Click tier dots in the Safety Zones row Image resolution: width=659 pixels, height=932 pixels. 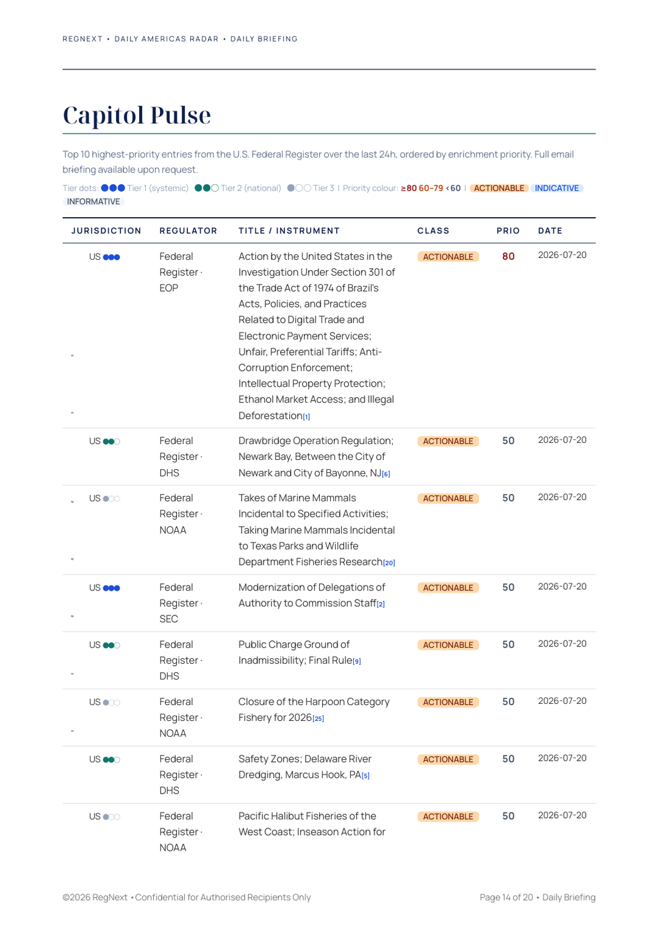pyautogui.click(x=112, y=760)
